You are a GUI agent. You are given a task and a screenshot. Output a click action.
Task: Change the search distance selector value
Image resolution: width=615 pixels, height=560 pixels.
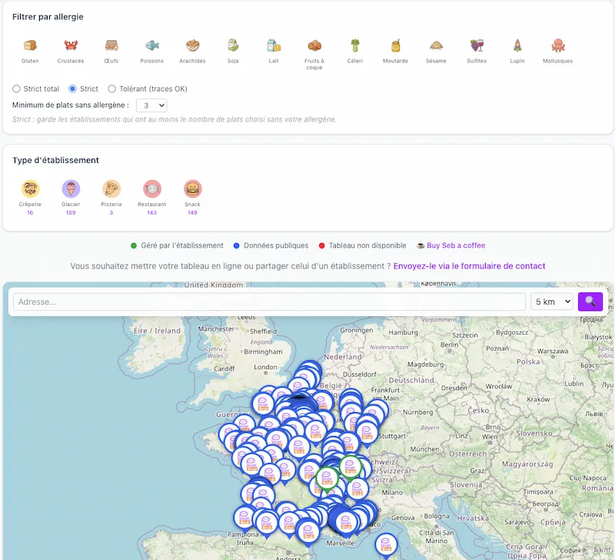tap(551, 302)
